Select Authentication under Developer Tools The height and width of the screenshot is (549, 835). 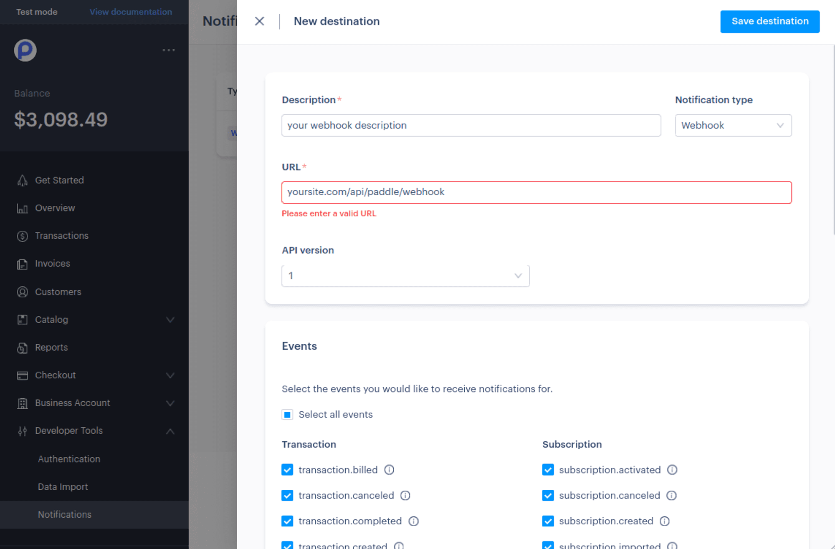(69, 458)
